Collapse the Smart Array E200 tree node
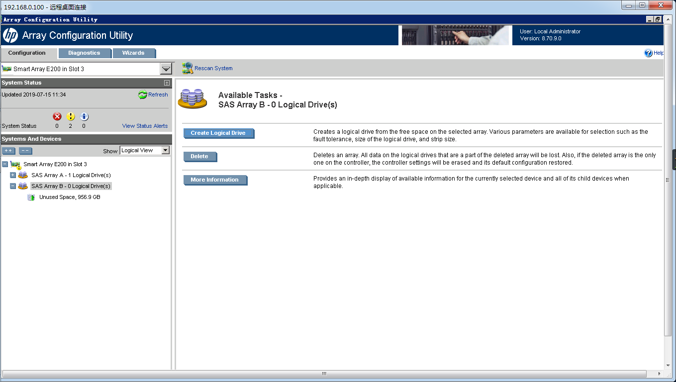 click(x=5, y=164)
